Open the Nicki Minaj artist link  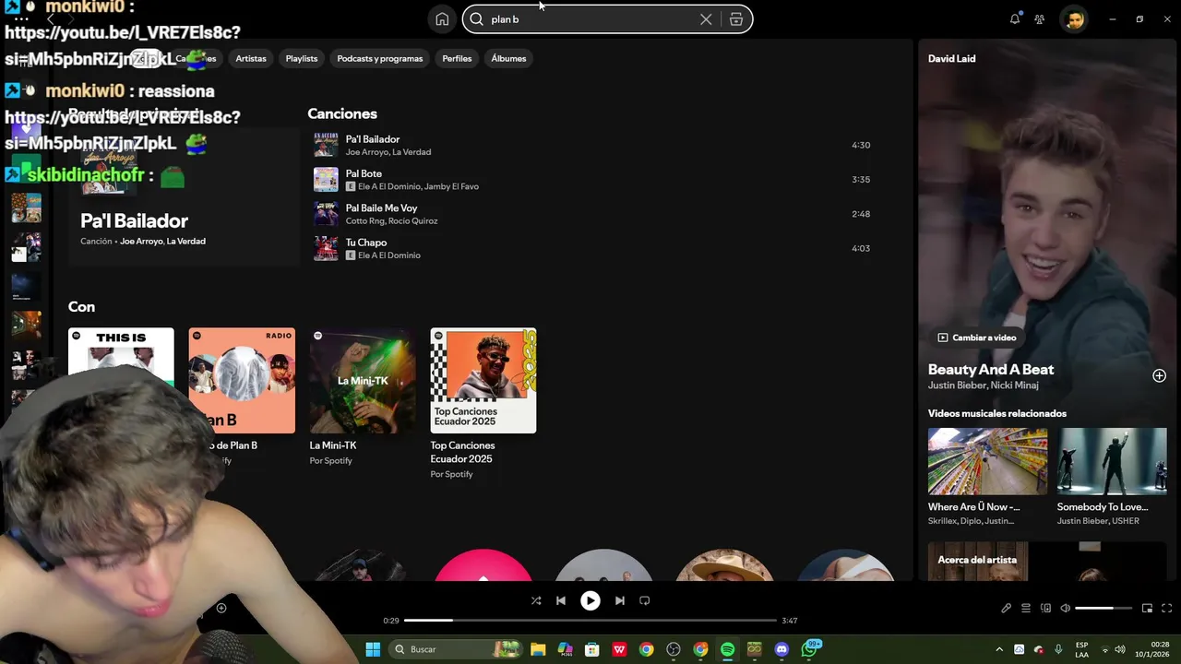tap(1015, 385)
